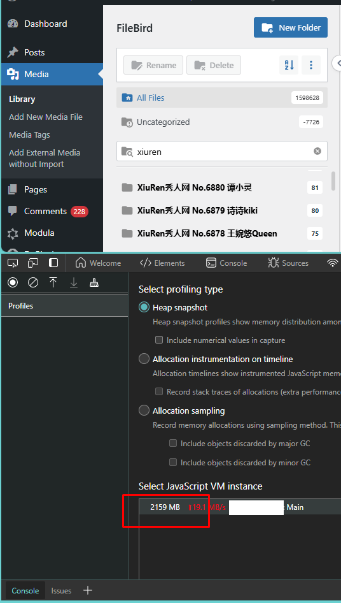Viewport: 341px width, 603px height.
Task: Click the Comments speech bubble icon
Action: coord(13,211)
